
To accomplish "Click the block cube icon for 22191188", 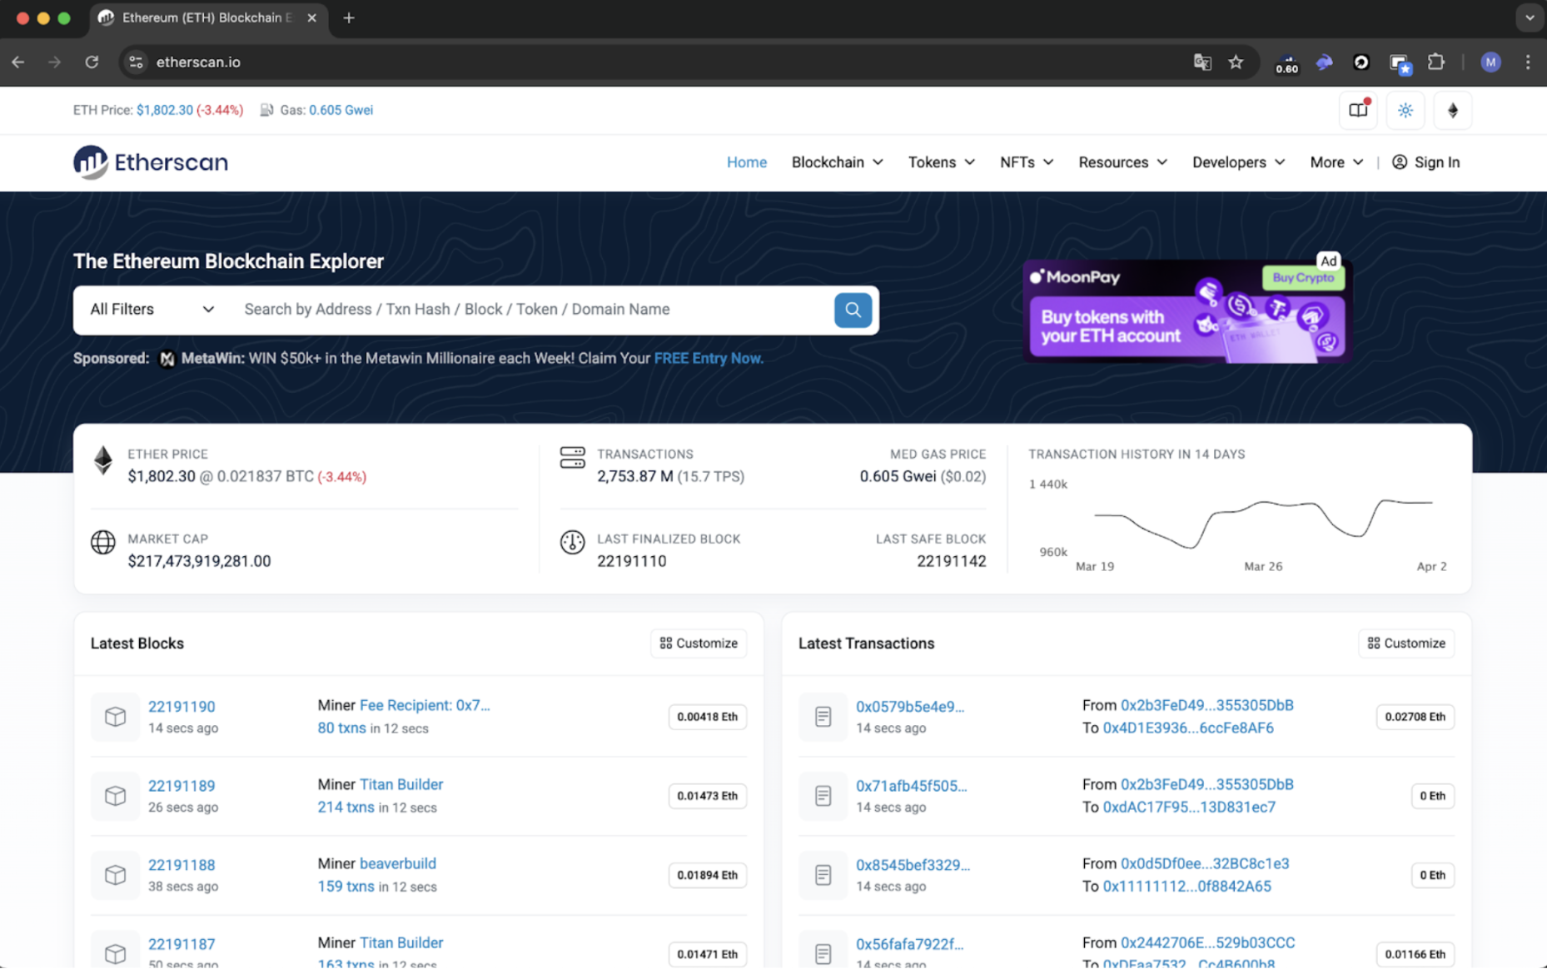I will [x=115, y=875].
